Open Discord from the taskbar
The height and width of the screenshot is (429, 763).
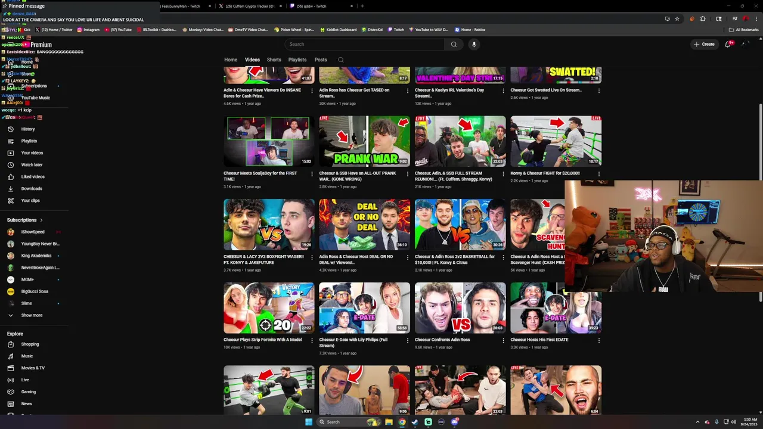tap(454, 422)
